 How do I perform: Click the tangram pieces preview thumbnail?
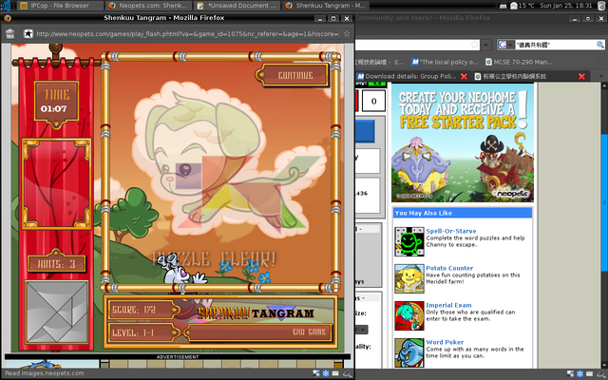57,313
